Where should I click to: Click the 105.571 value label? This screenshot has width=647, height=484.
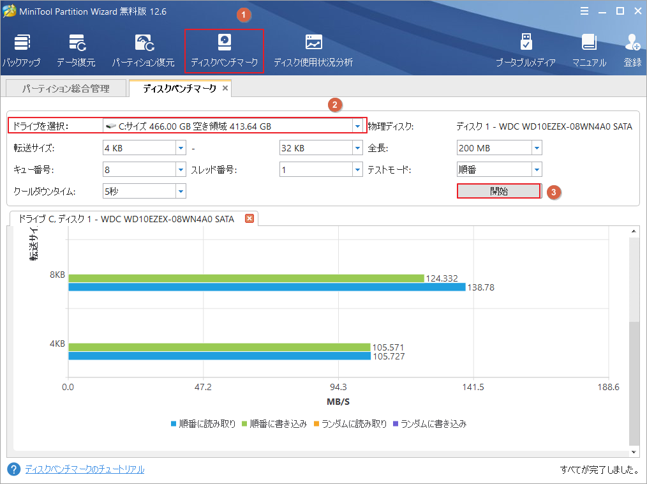pyautogui.click(x=389, y=347)
